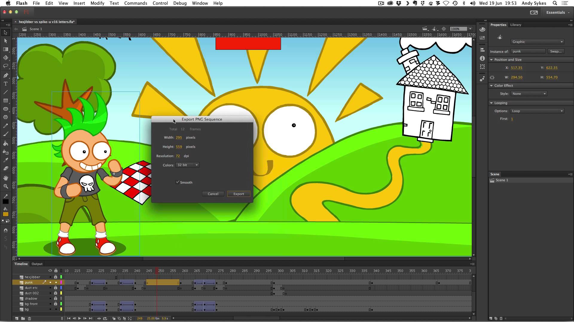The image size is (574, 322).
Task: Click the Cancel button
Action: [213, 193]
